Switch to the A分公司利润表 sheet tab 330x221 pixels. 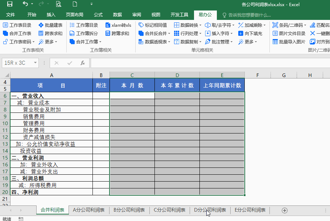coord(88,210)
